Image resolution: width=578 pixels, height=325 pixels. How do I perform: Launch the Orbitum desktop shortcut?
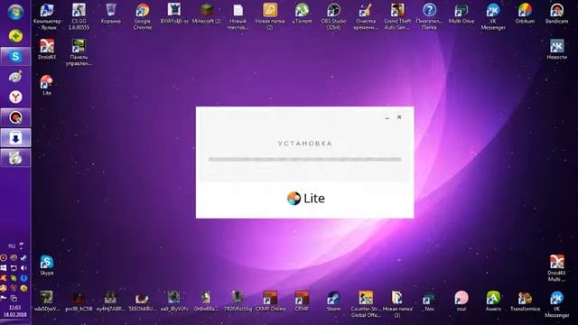tap(525, 14)
